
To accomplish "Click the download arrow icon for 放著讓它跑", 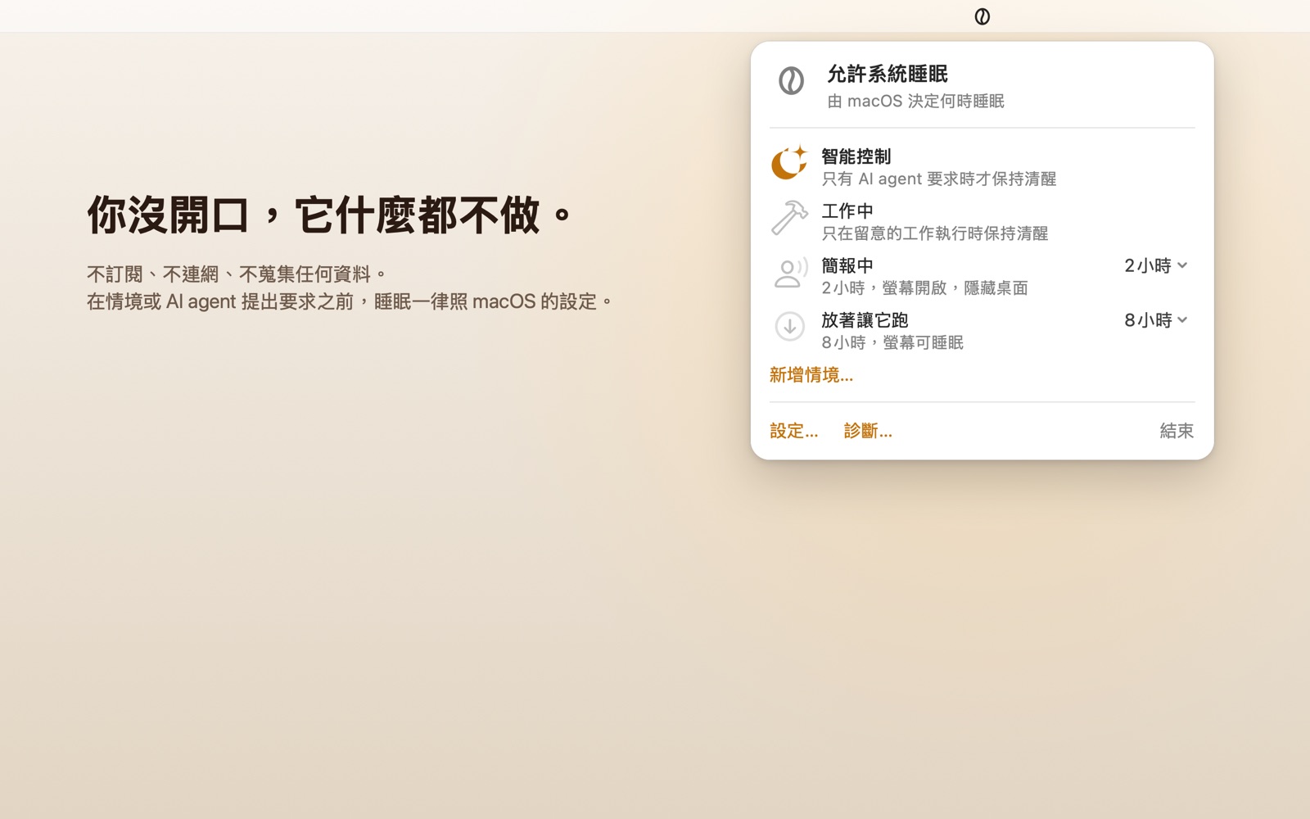I will tap(789, 327).
